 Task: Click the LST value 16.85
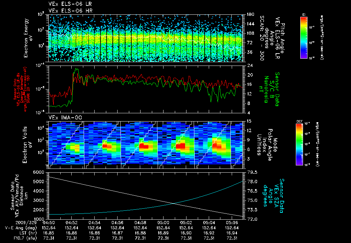[x=49, y=233]
